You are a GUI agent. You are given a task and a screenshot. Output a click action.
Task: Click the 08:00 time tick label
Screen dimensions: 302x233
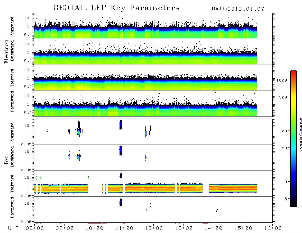[35, 228]
